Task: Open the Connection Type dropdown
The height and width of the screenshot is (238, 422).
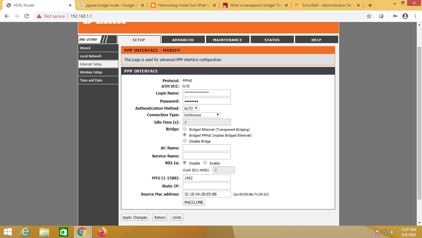Action: 202,115
